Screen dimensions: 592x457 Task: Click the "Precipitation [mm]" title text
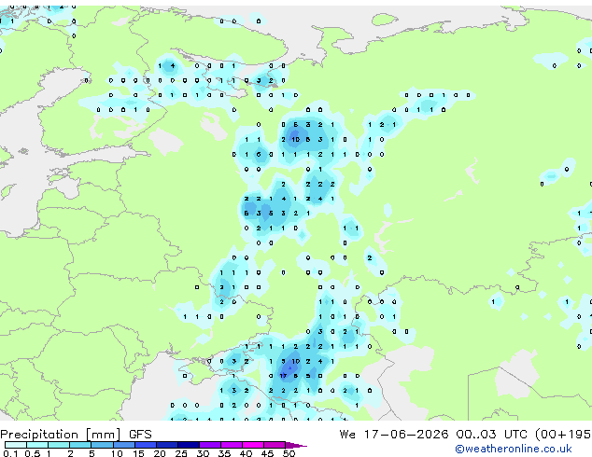pos(61,435)
